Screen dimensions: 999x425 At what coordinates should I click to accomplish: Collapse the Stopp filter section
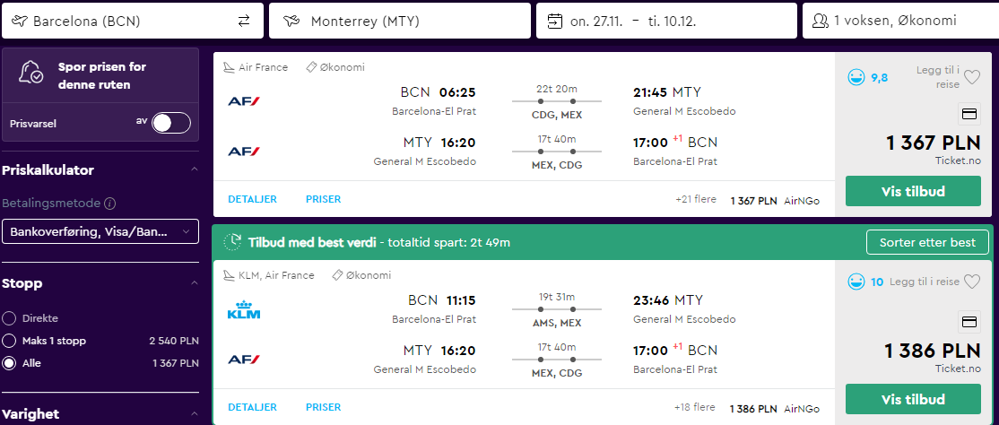pos(195,283)
